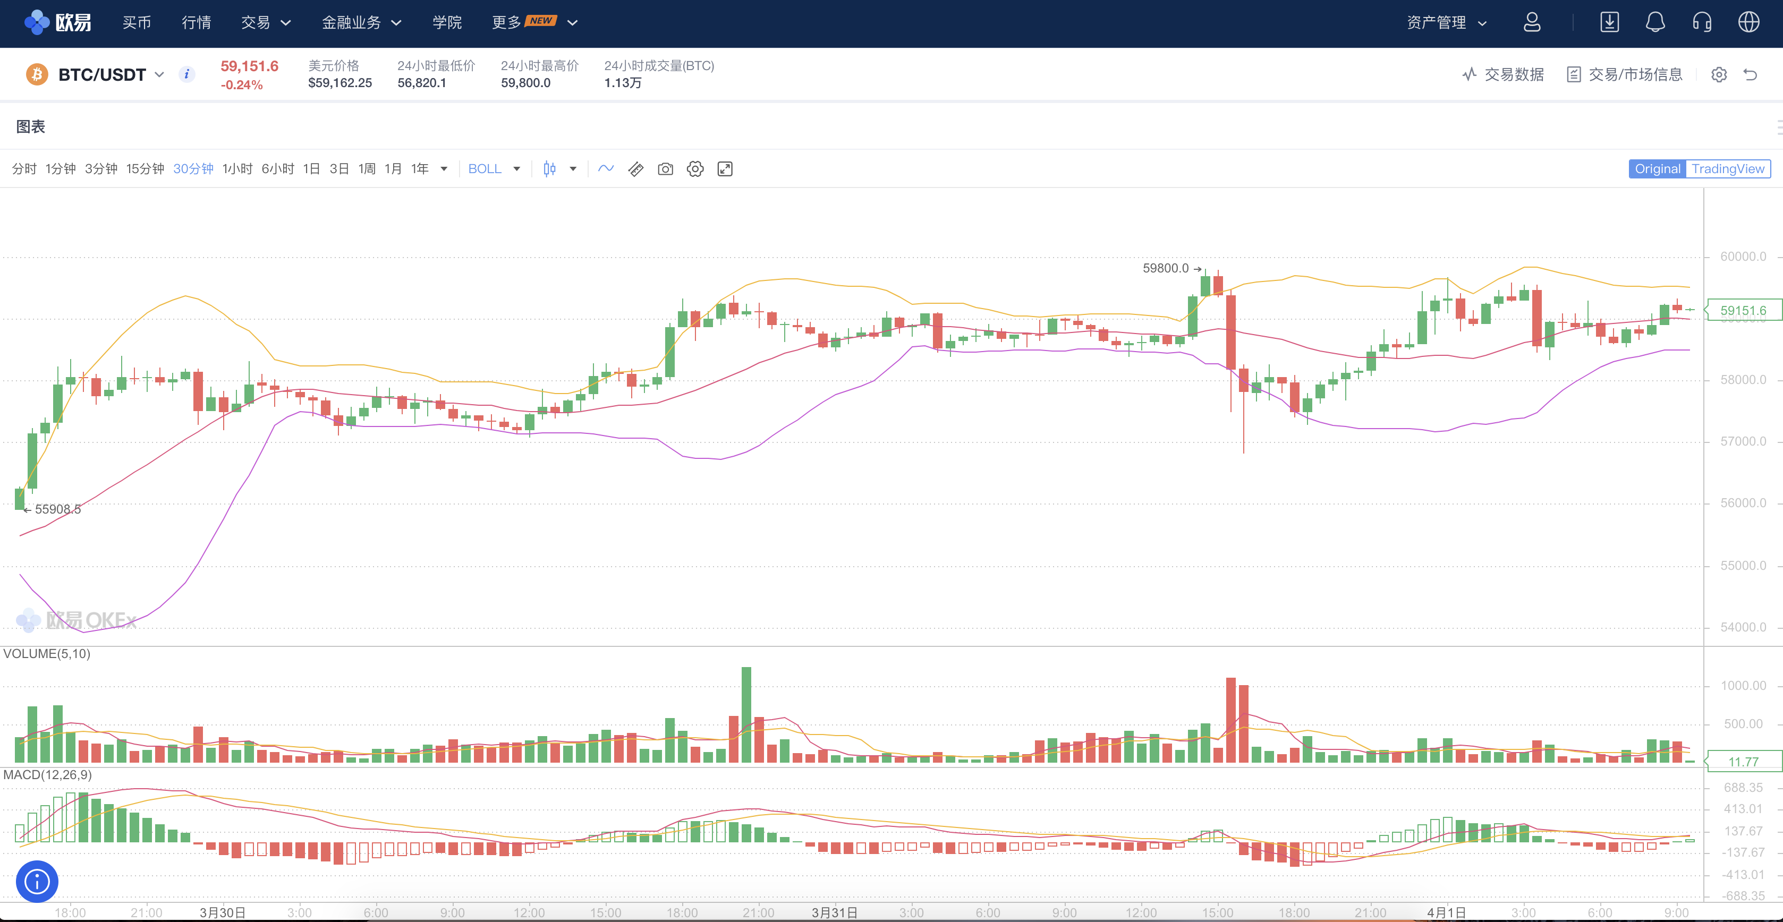Select the 1小时 timeframe

point(237,169)
